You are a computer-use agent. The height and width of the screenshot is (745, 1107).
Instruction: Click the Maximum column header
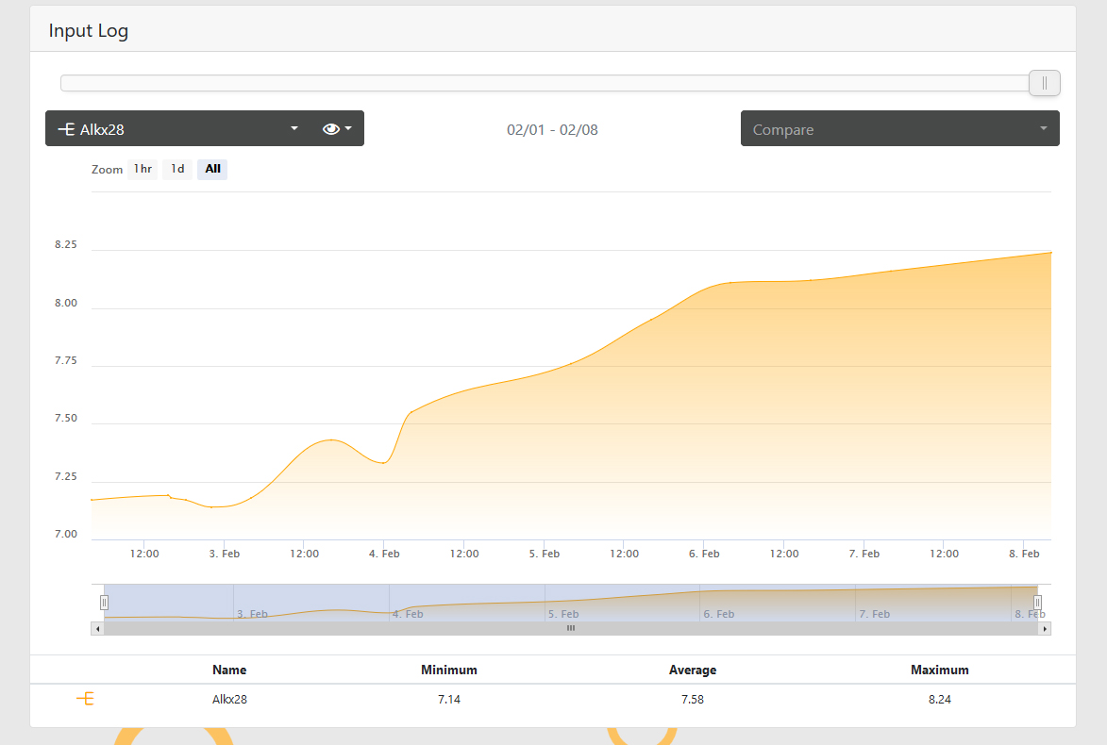pos(940,670)
